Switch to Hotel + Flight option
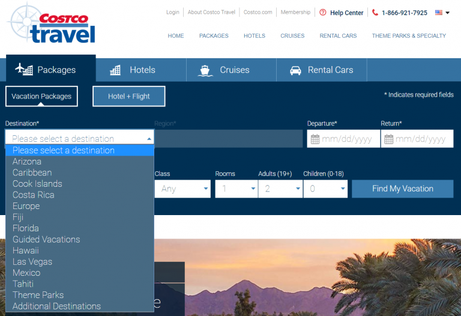This screenshot has width=461, height=316. click(128, 96)
